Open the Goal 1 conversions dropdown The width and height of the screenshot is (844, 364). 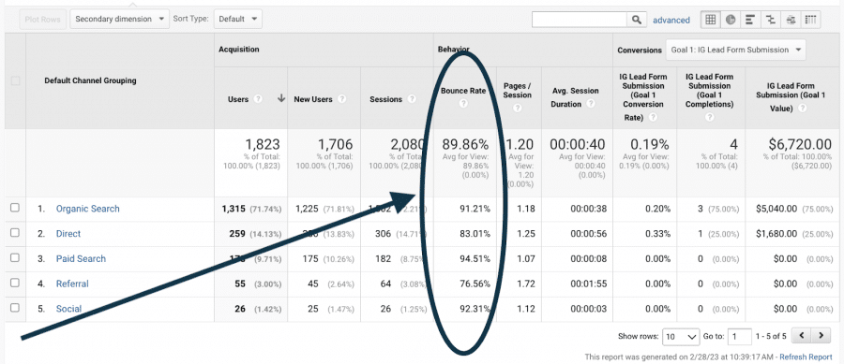click(736, 50)
